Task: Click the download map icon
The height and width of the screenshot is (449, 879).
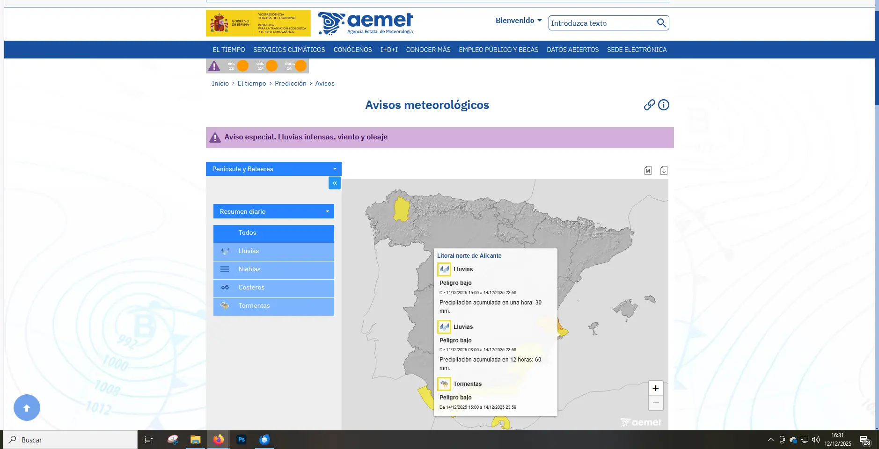Action: [664, 171]
